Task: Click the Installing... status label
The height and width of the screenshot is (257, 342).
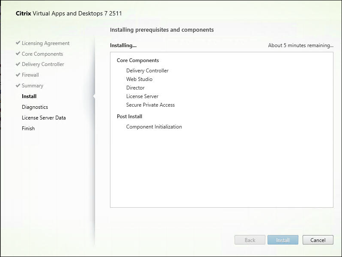Action: pos(123,45)
